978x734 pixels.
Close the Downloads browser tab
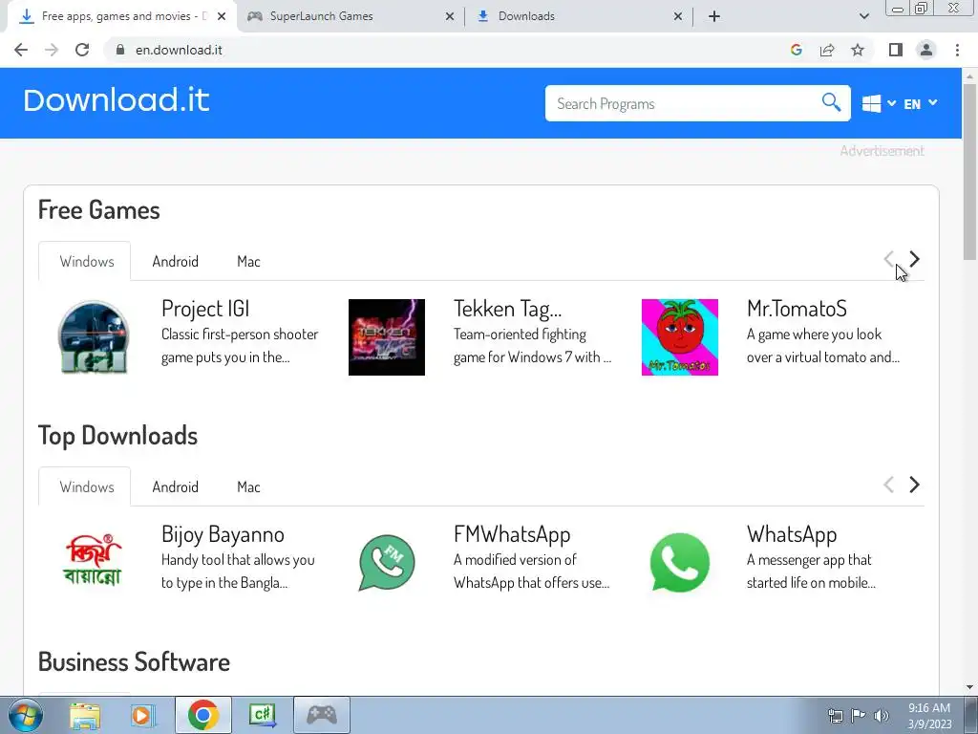pyautogui.click(x=678, y=16)
